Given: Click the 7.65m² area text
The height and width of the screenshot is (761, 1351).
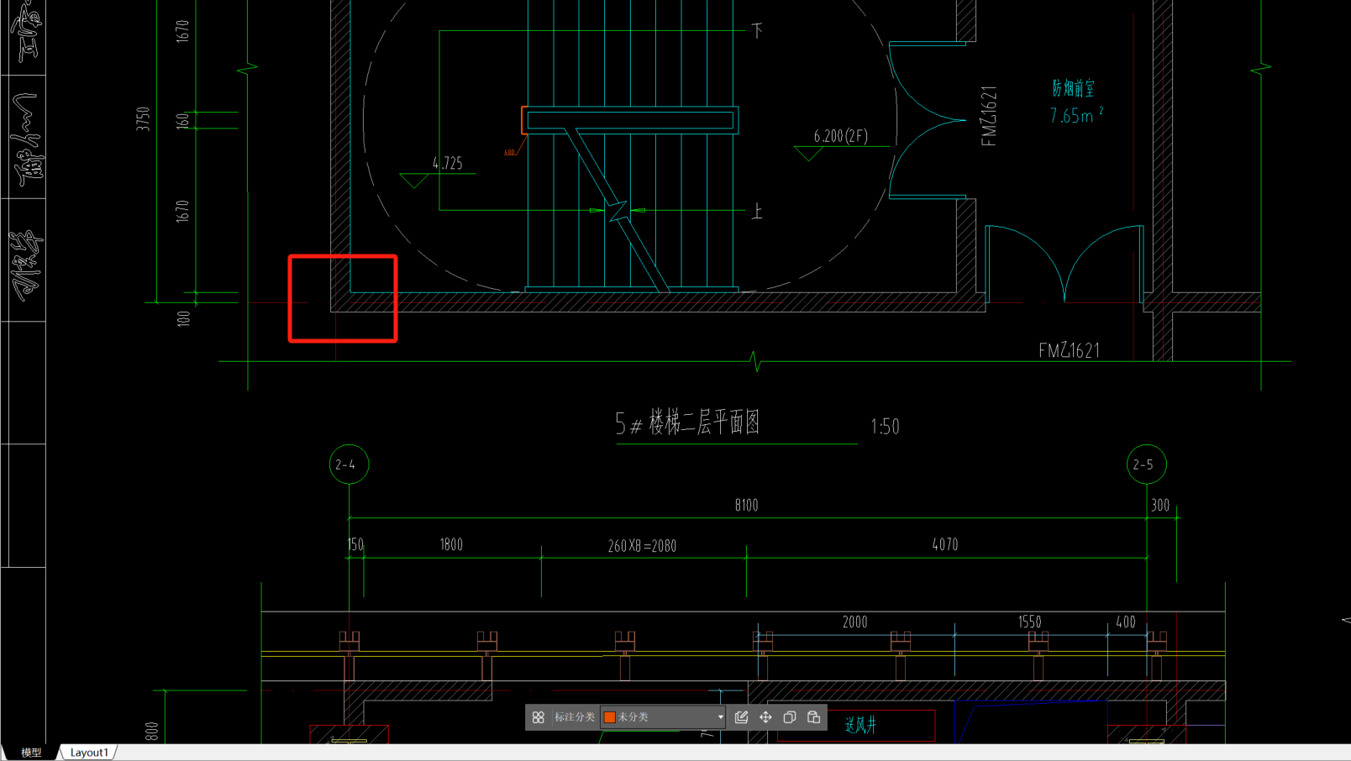Looking at the screenshot, I should [x=1076, y=115].
